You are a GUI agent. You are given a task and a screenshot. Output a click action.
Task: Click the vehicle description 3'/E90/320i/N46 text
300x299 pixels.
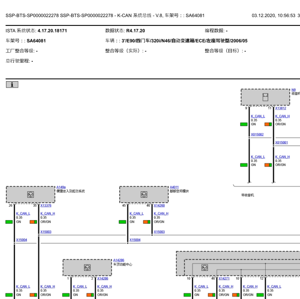(185, 41)
